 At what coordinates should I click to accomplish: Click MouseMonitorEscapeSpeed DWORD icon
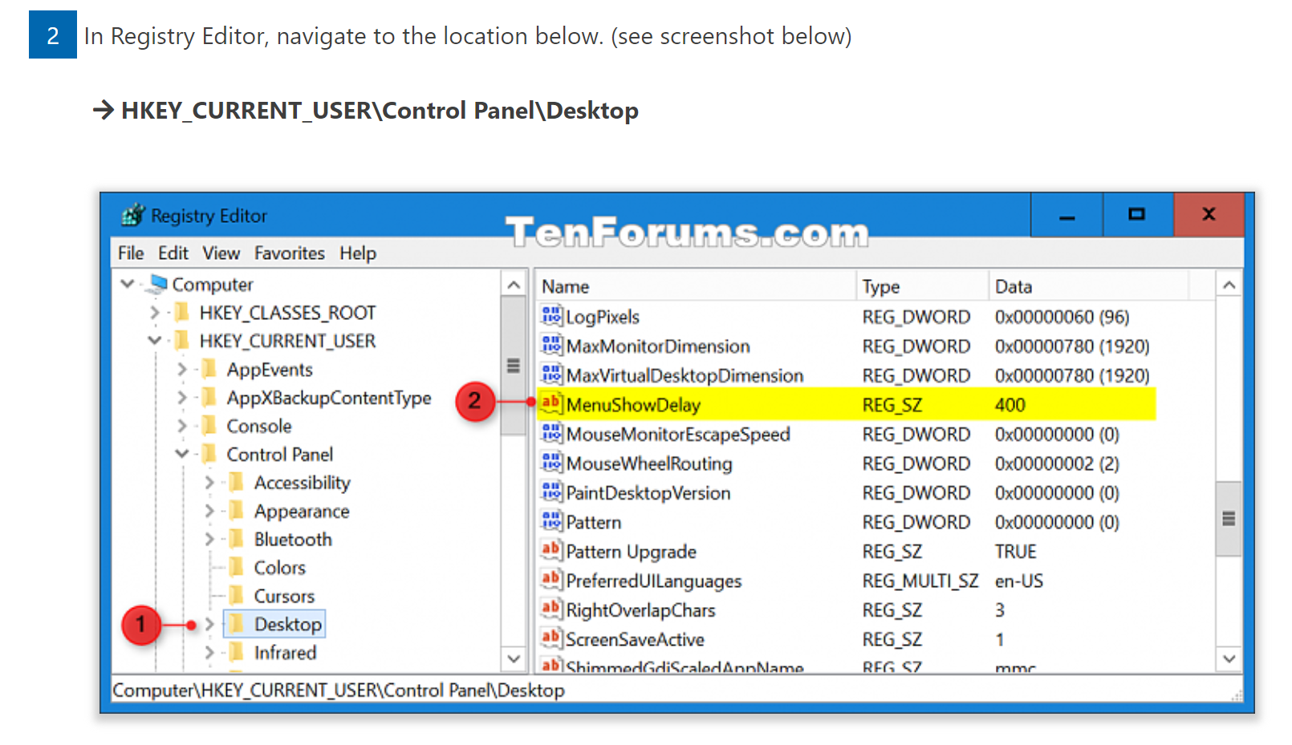(551, 433)
